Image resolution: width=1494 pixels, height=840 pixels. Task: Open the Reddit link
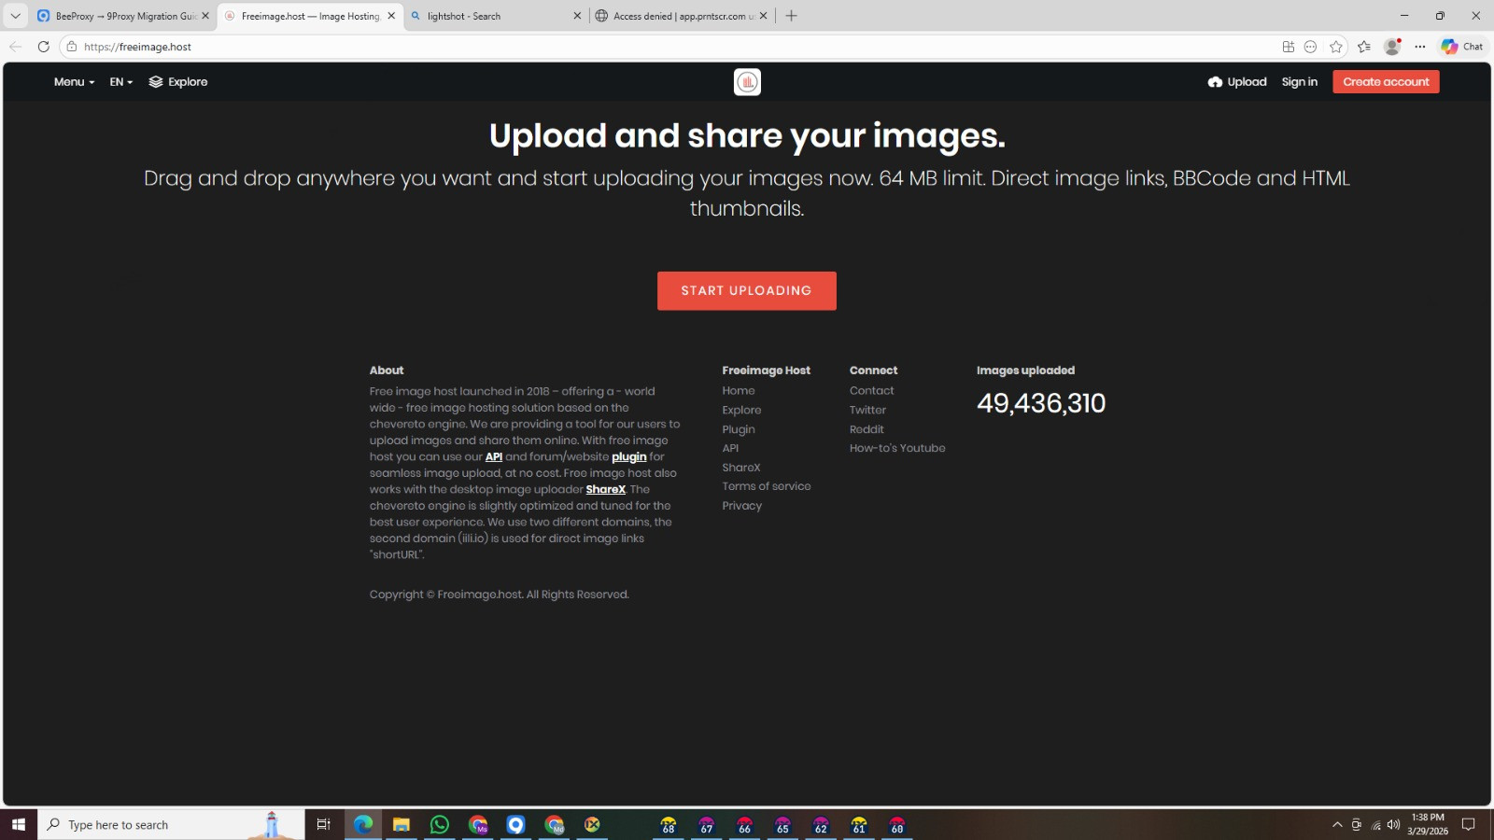(x=867, y=429)
